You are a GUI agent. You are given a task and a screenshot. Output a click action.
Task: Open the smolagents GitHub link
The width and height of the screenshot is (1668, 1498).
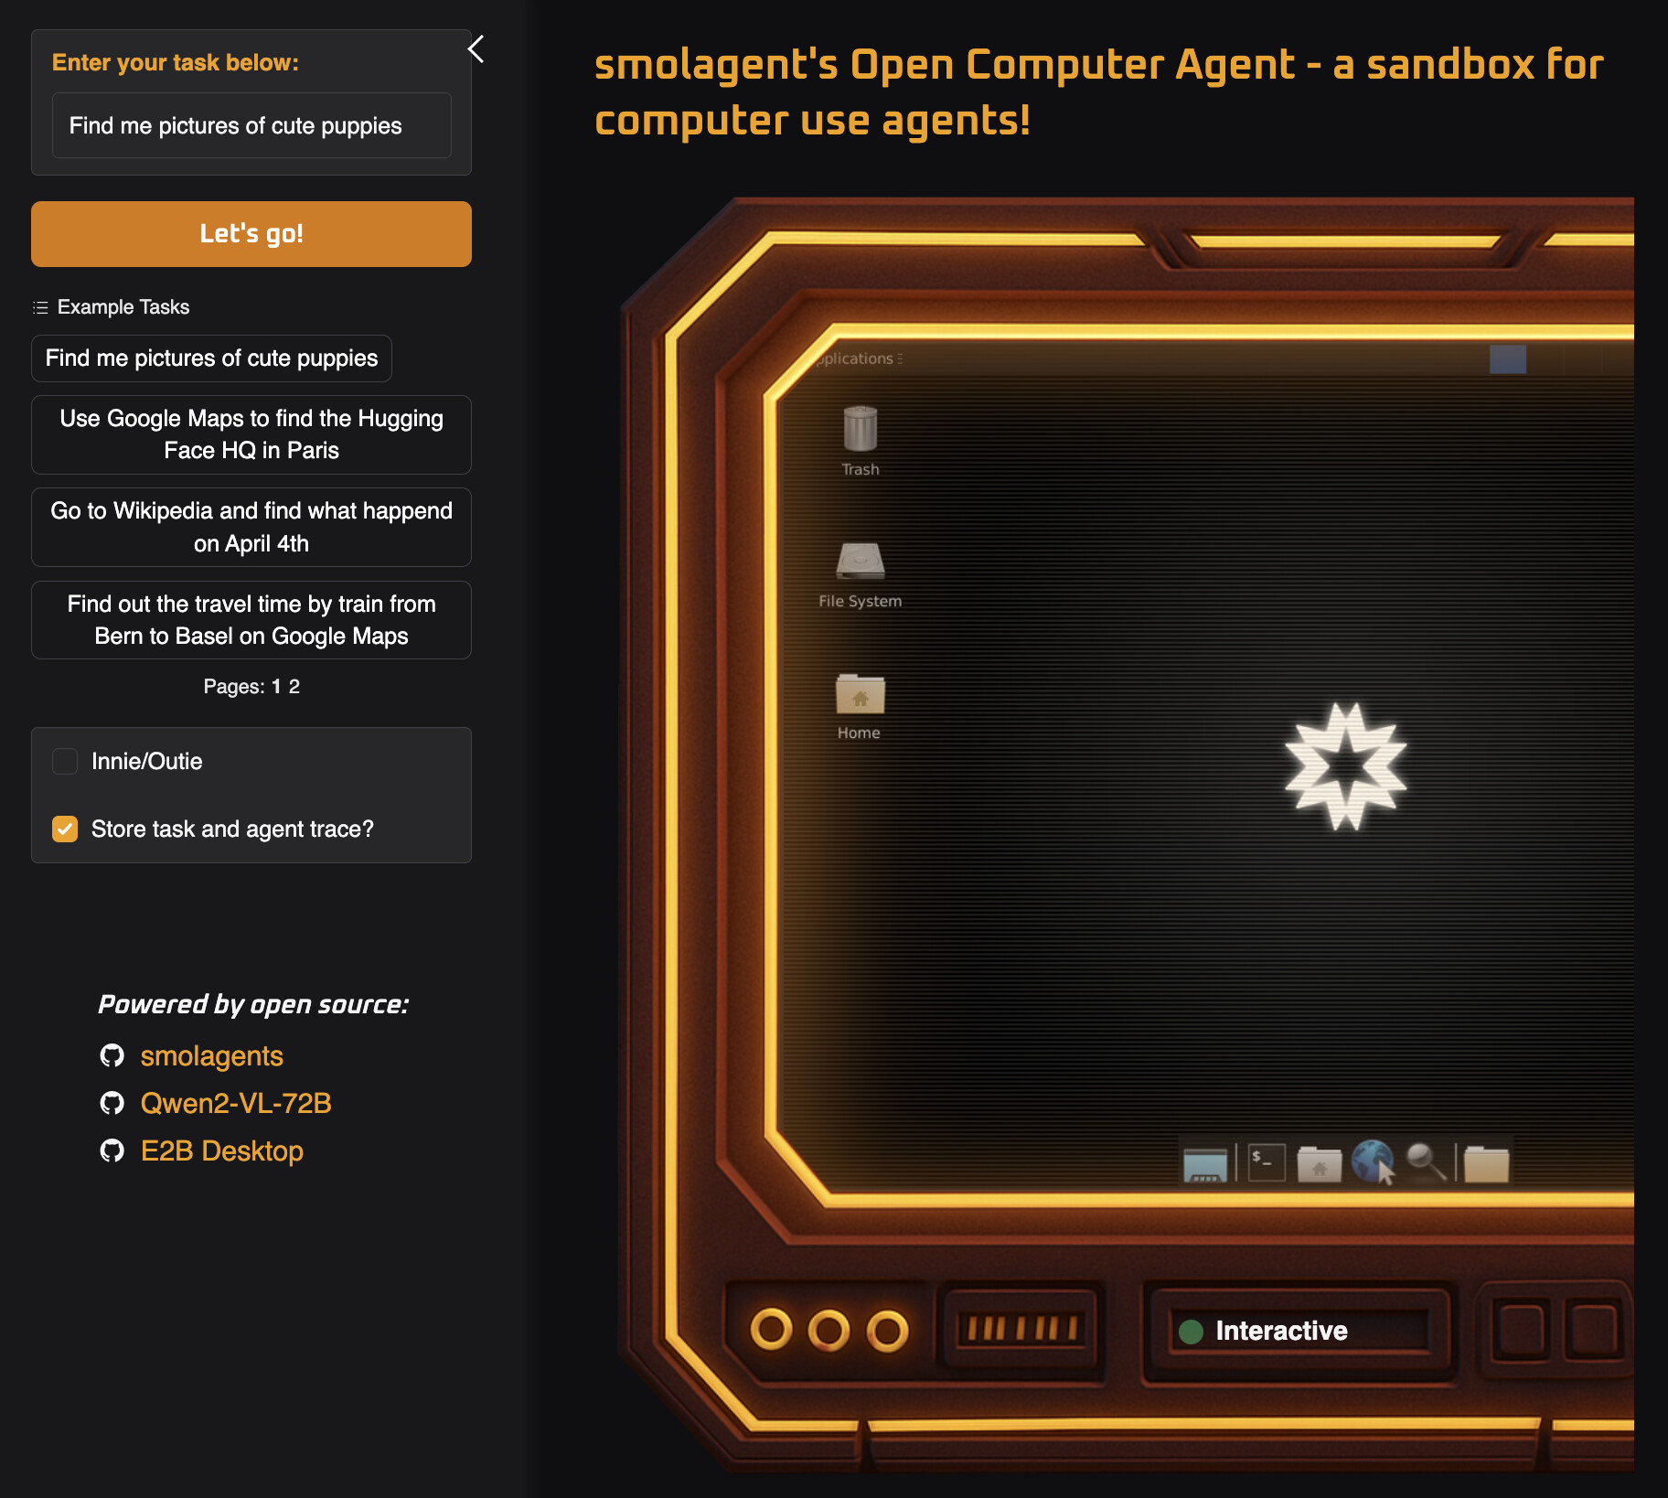[x=211, y=1055]
